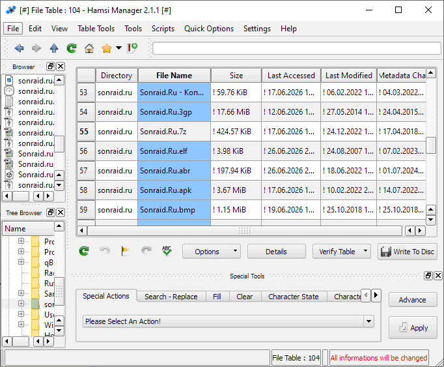444x367 pixels.
Task: Sort by the Size column header
Action: (x=236, y=76)
